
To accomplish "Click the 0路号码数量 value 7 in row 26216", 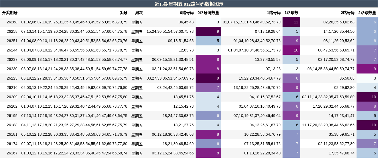I will 208,88.
